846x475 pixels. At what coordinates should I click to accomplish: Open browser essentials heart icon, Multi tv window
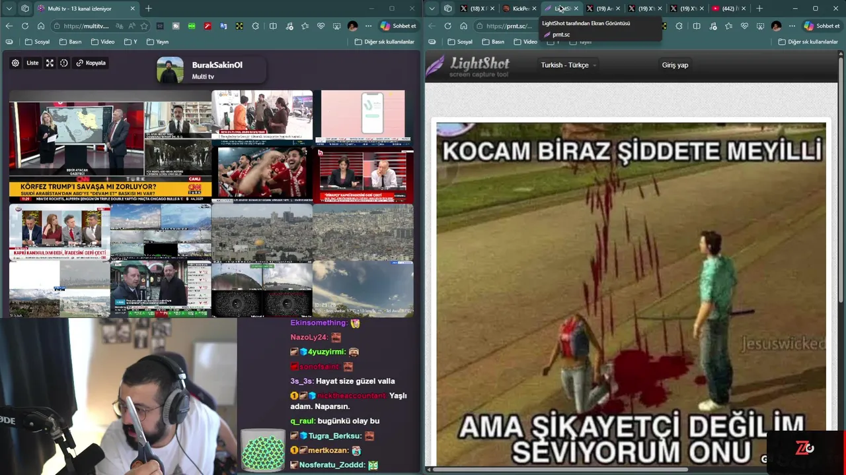pos(321,26)
